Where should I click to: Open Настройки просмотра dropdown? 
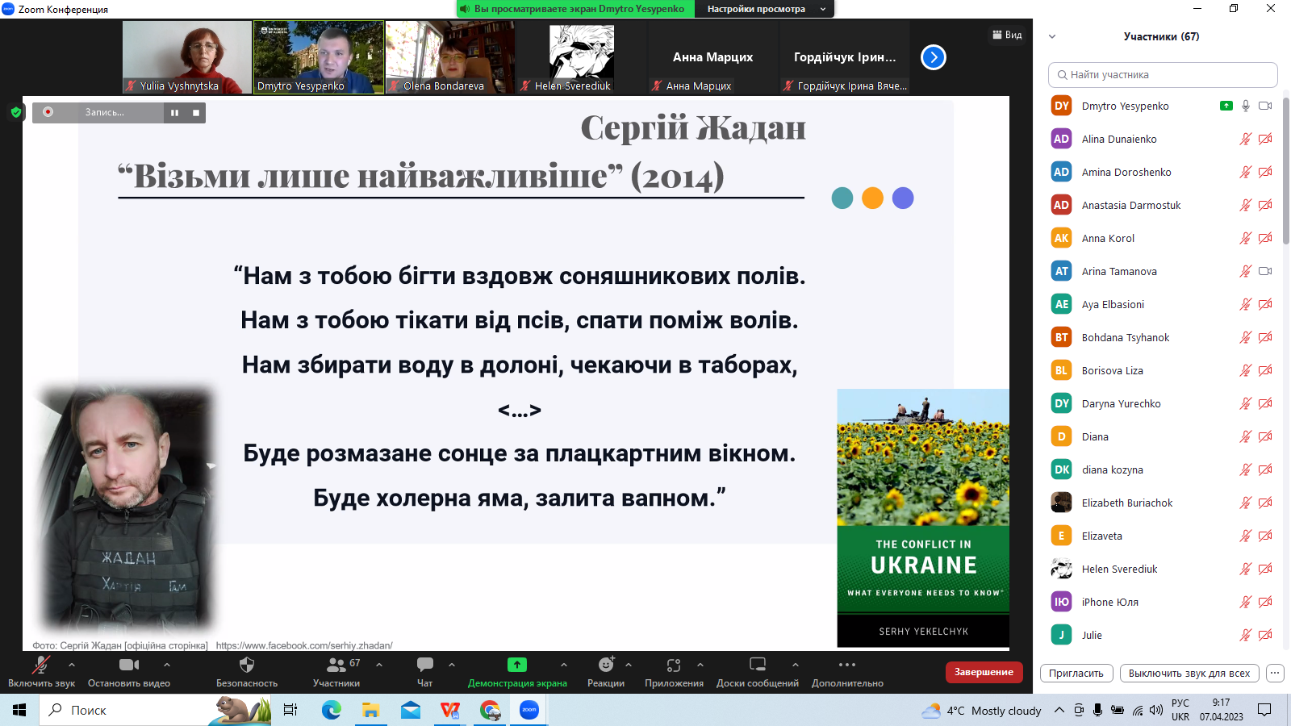pos(764,9)
